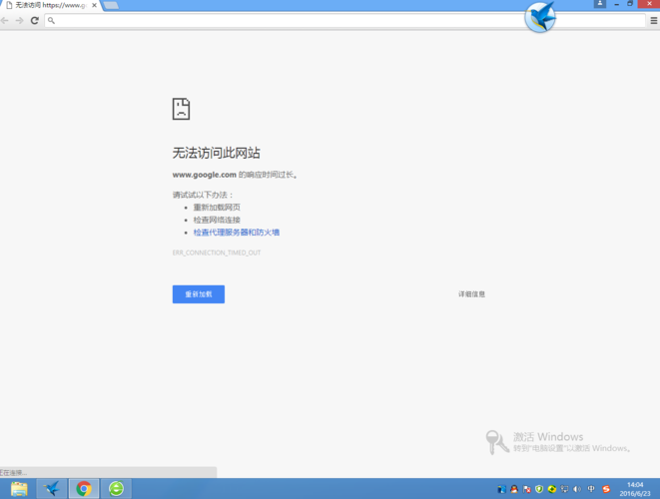Toggle the 中 input language indicator
Viewport: 660px width, 499px height.
point(591,489)
